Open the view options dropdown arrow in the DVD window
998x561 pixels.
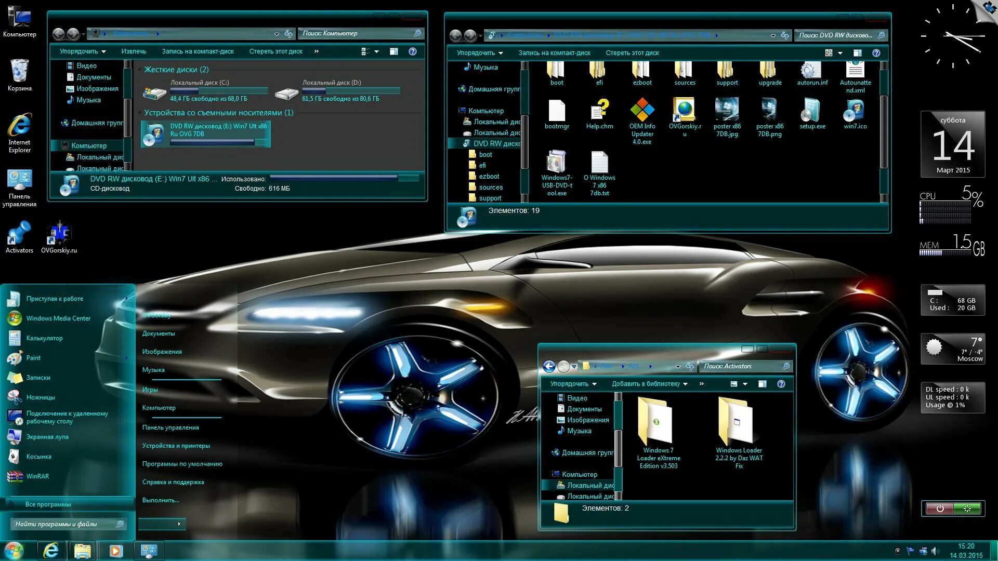[841, 53]
